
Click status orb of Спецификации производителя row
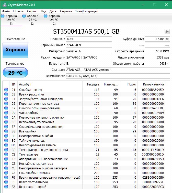pyautogui.click(x=6, y=127)
